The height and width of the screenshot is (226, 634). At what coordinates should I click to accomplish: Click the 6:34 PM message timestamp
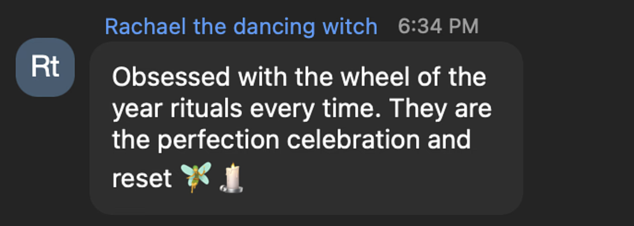click(438, 27)
